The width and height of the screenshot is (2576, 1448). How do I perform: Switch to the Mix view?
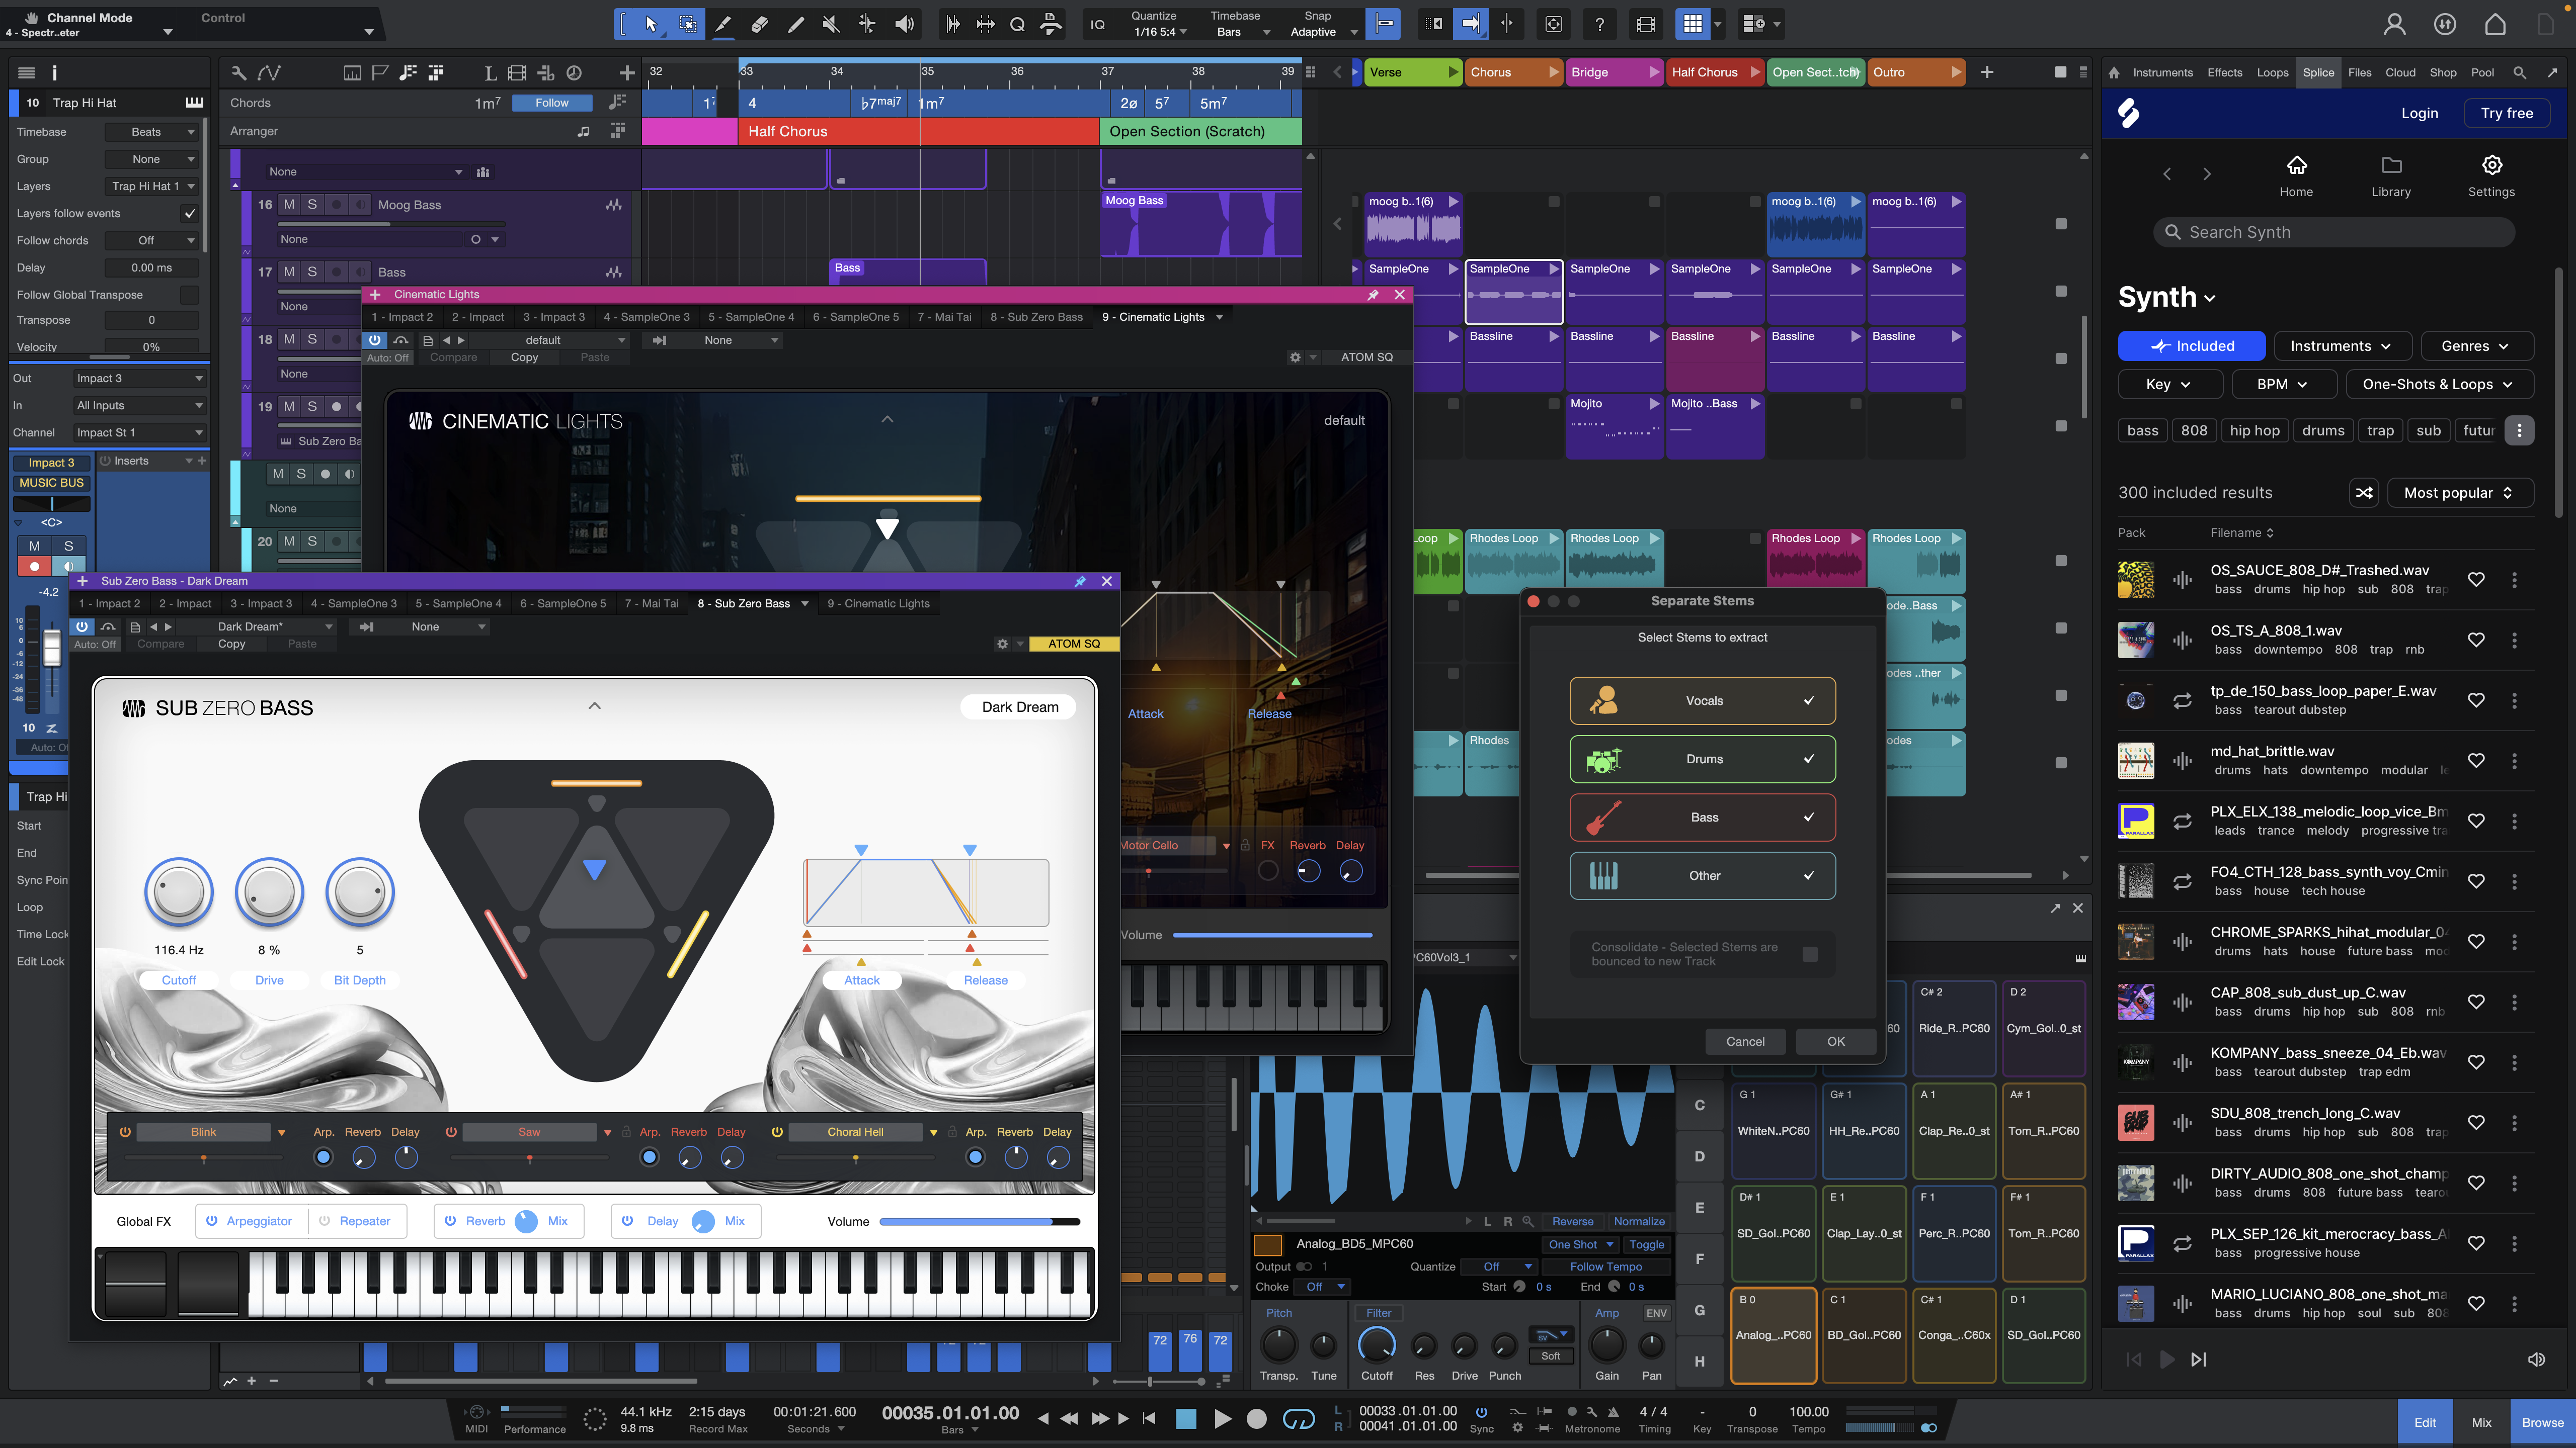2481,1422
